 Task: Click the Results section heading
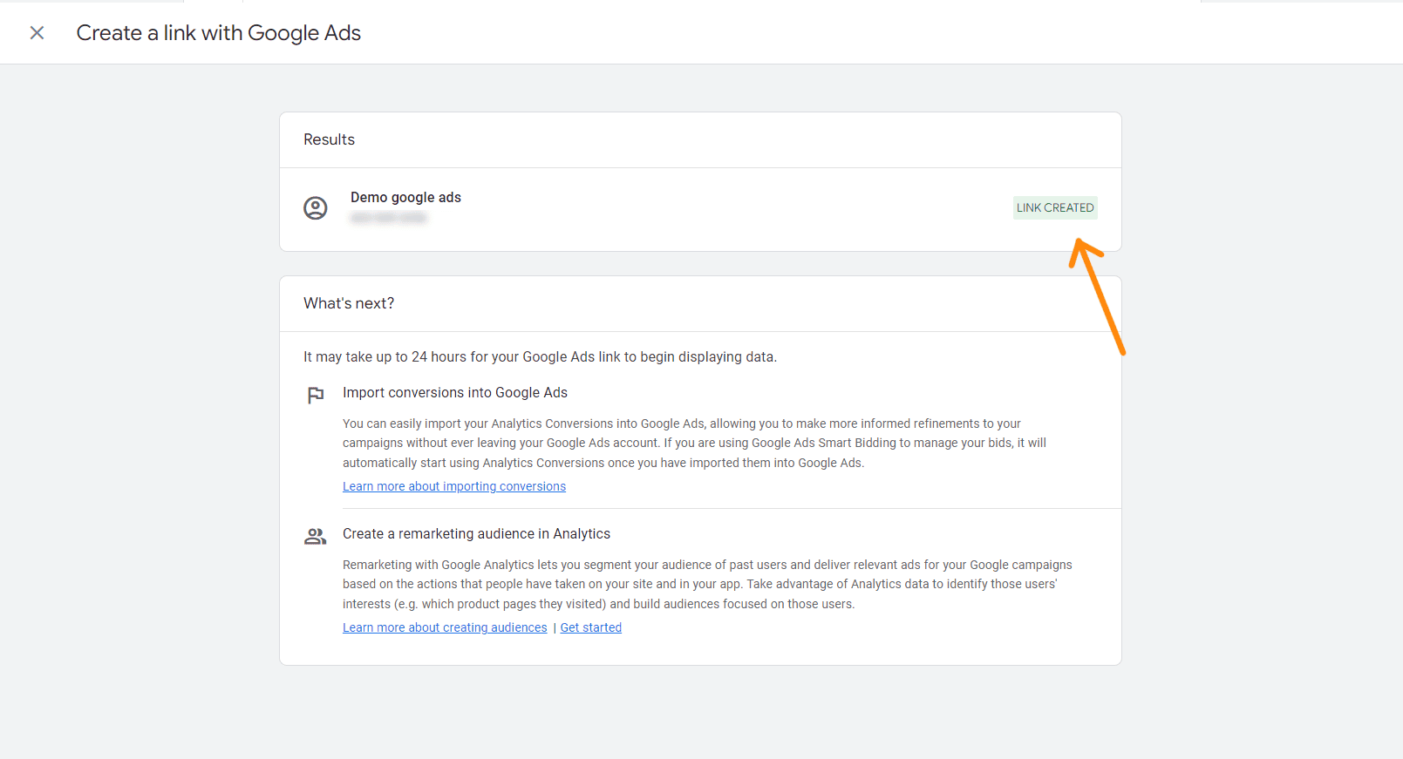[329, 139]
